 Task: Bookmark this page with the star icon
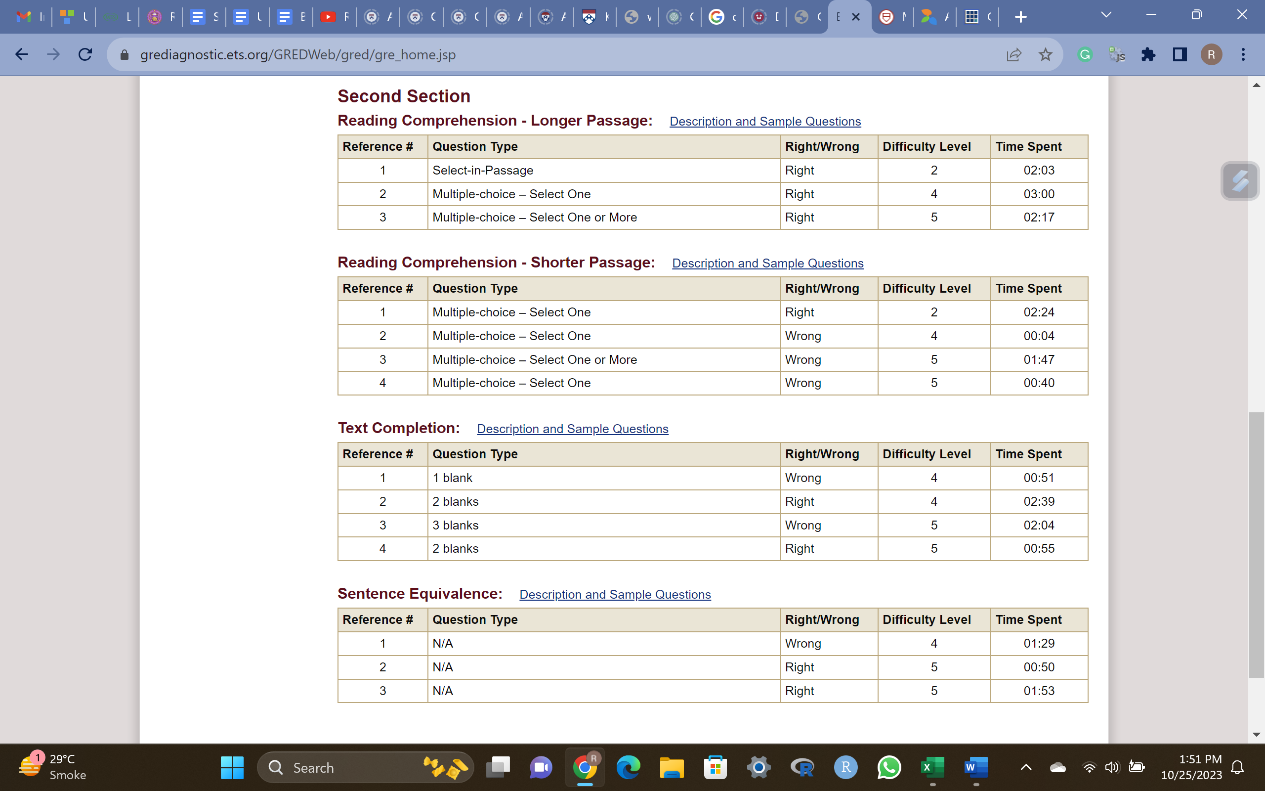[1045, 54]
